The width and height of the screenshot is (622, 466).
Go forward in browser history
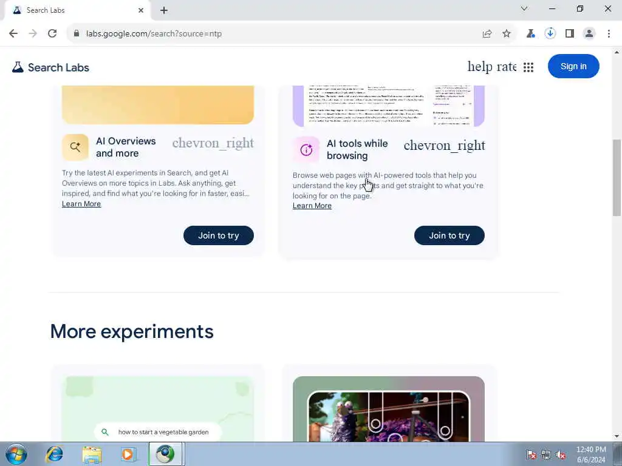click(33, 34)
